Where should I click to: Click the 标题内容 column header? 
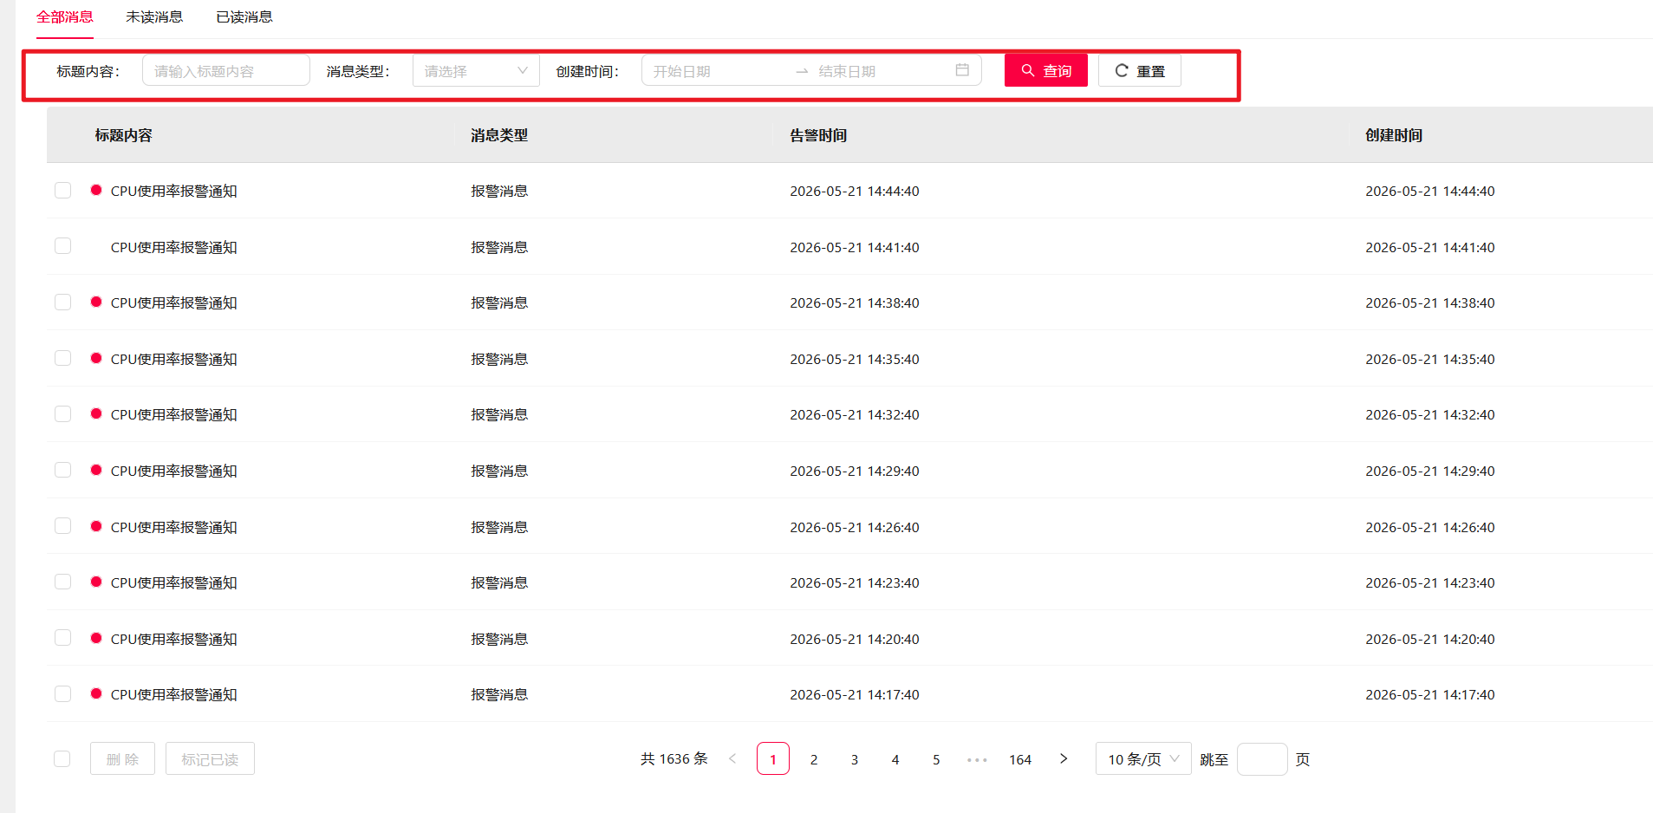click(x=123, y=135)
